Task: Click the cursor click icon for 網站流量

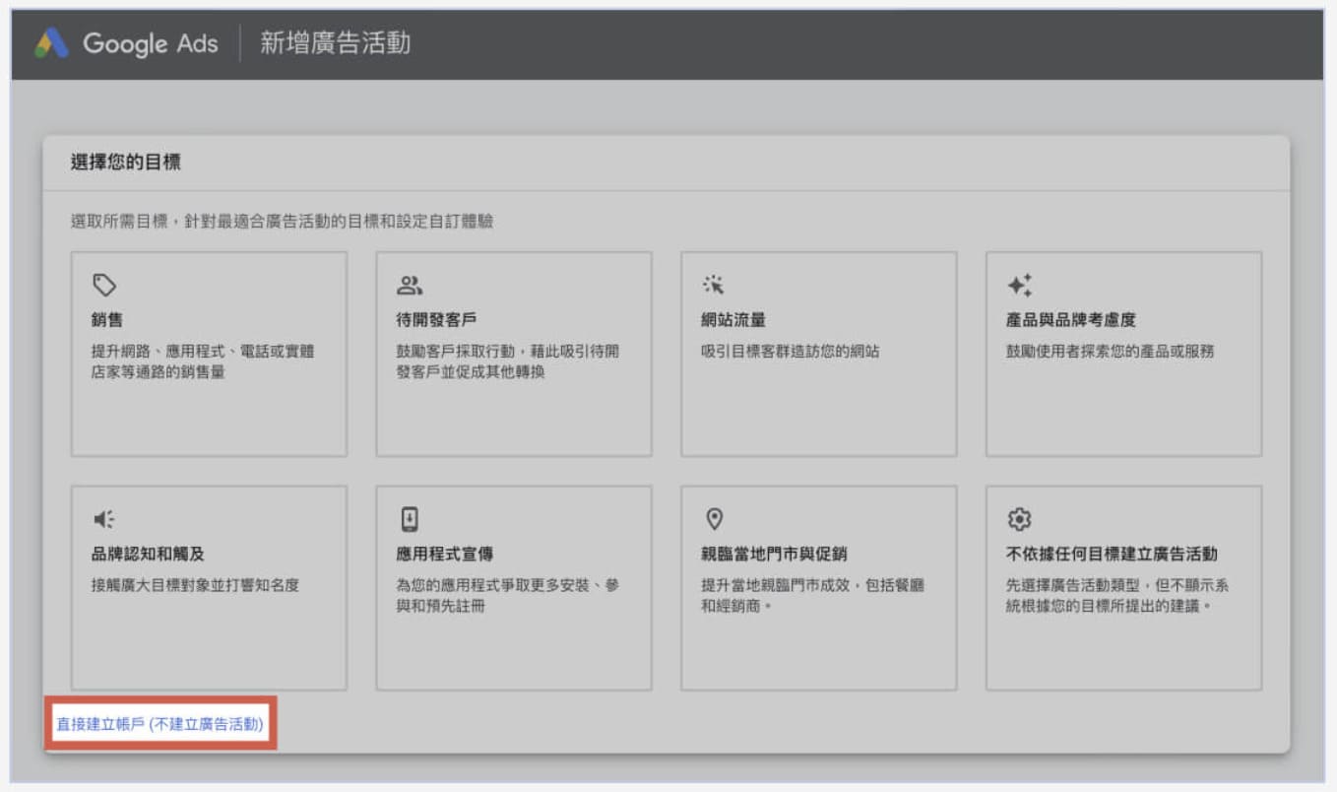Action: 714,286
